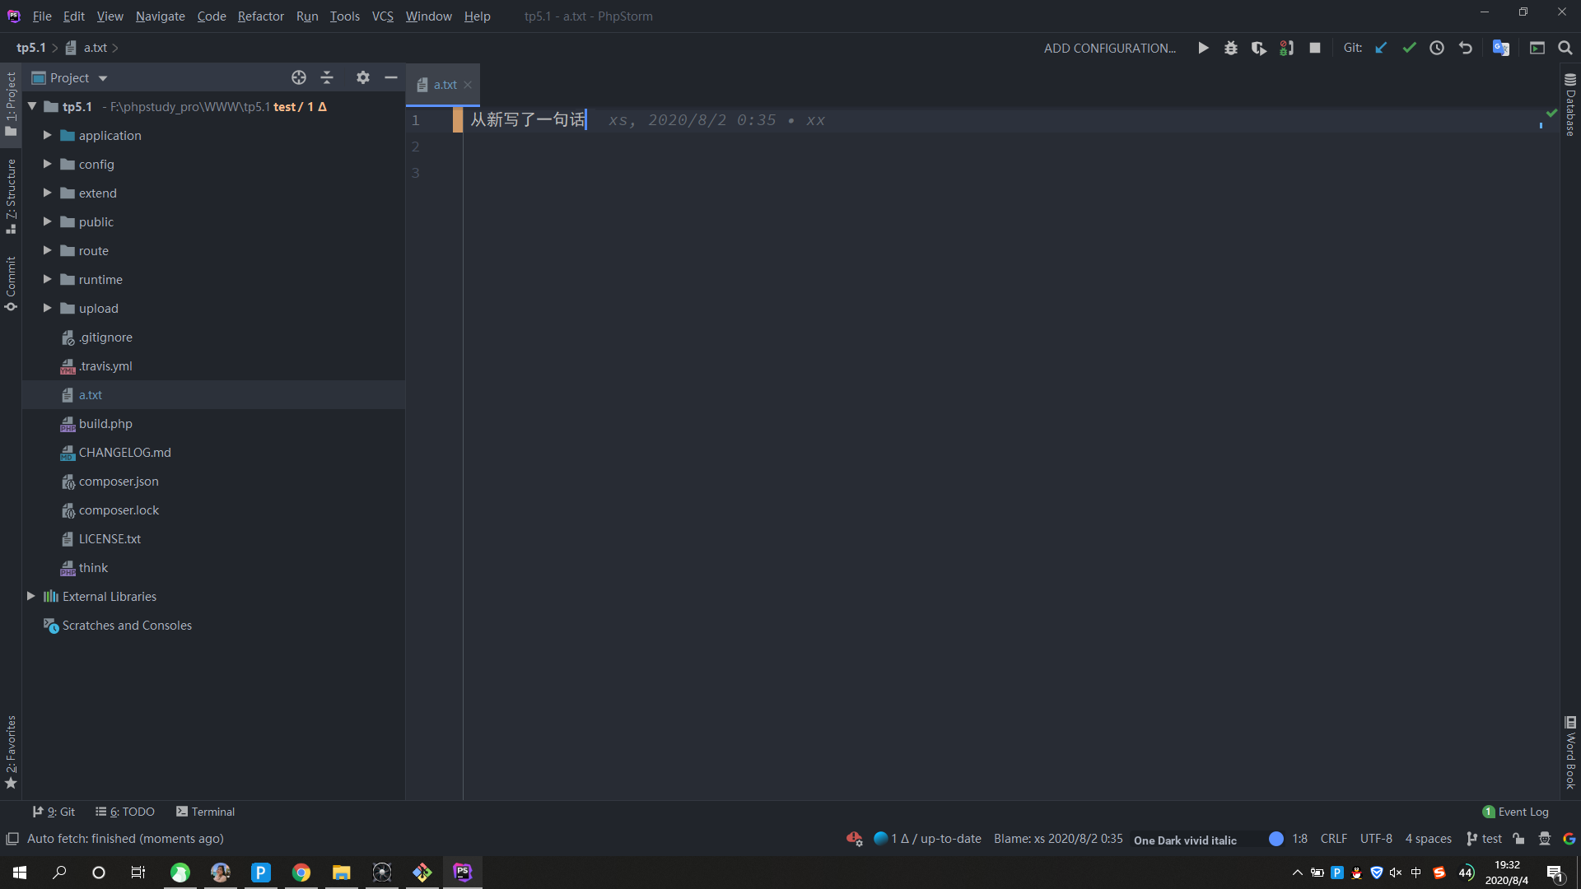Viewport: 1581px width, 889px height.
Task: Run with coverage icon in toolbar
Action: [x=1259, y=48]
